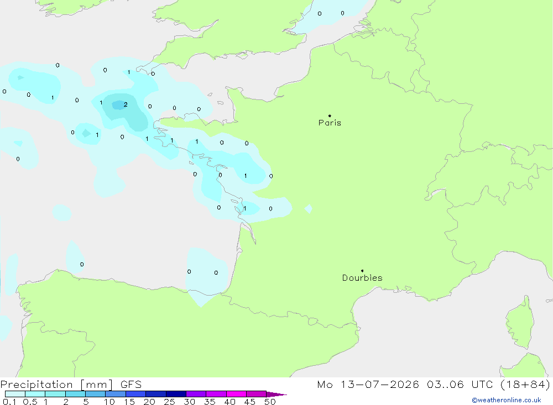Pick the 25–30 mm dark navy swatch
Image resolution: width=553 pixels, height=405 pixels.
point(176,394)
